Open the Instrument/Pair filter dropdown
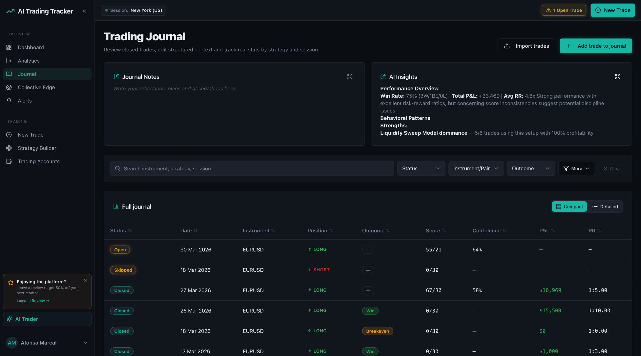Image resolution: width=641 pixels, height=356 pixels. click(476, 169)
